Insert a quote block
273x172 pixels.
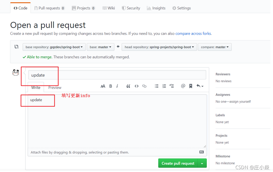[x=128, y=86]
